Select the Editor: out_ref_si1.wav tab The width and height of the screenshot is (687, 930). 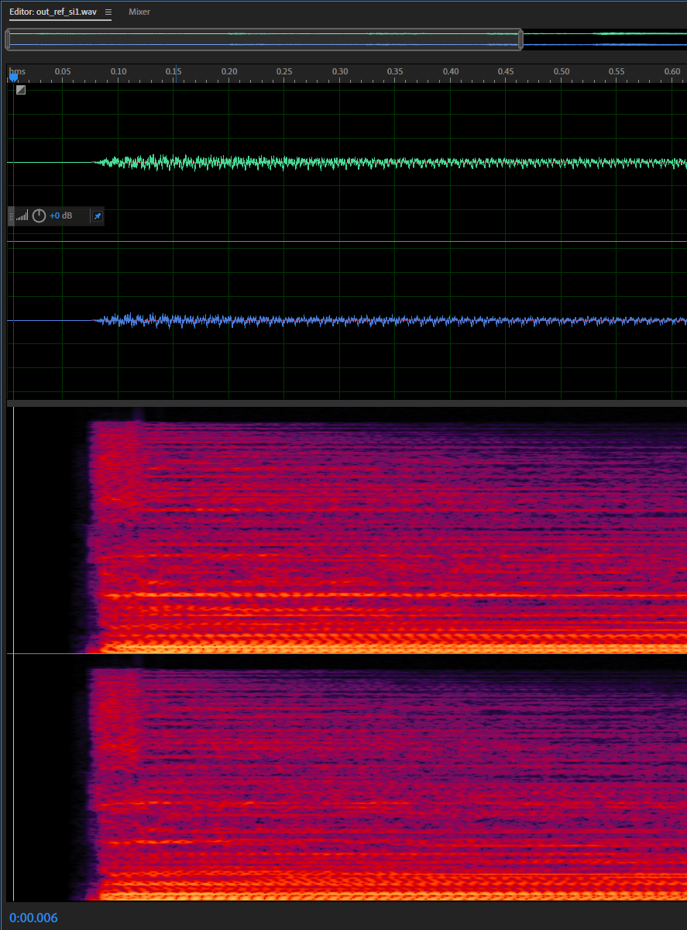[x=53, y=12]
